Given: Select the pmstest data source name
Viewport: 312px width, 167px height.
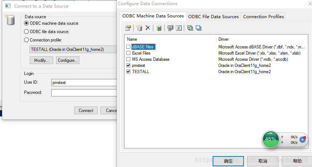Looking at the screenshot, I should [x=138, y=65].
